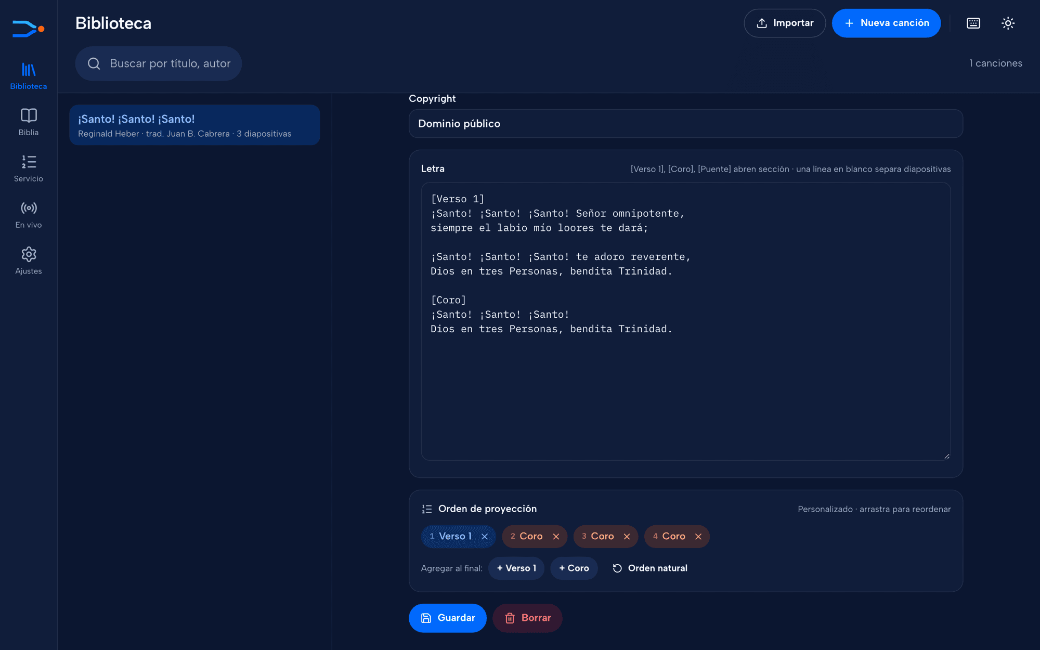This screenshot has width=1040, height=650.
Task: Click 'Agregar al final:' label
Action: click(x=451, y=568)
